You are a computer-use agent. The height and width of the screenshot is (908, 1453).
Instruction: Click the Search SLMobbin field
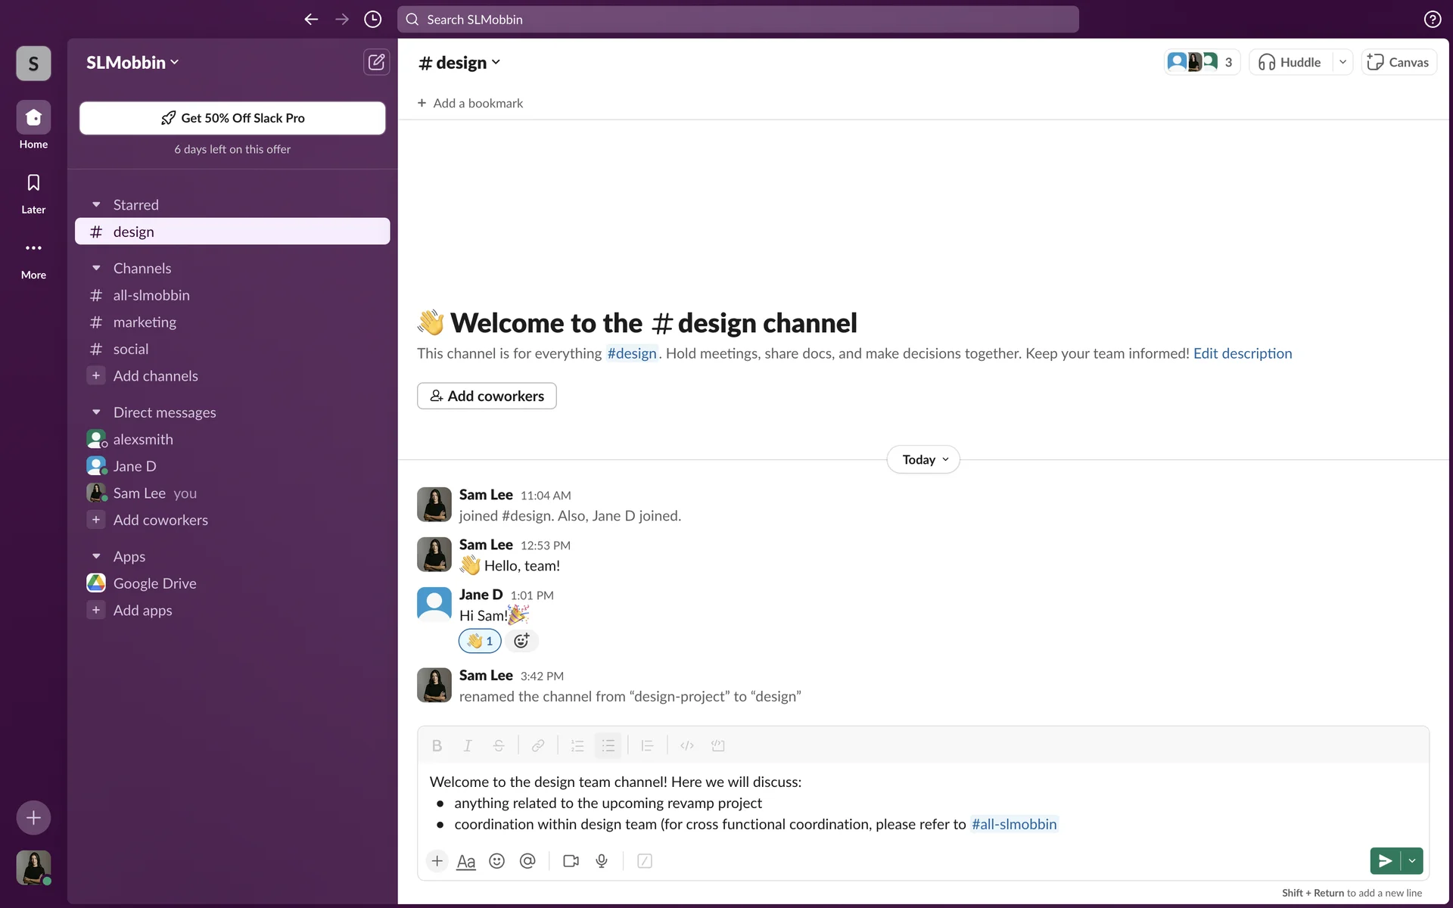[x=738, y=20]
